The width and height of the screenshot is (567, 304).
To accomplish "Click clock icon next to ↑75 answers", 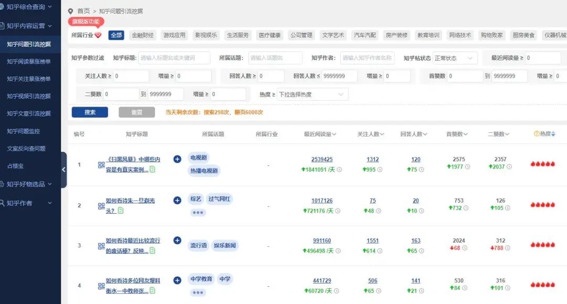I will (x=422, y=170).
